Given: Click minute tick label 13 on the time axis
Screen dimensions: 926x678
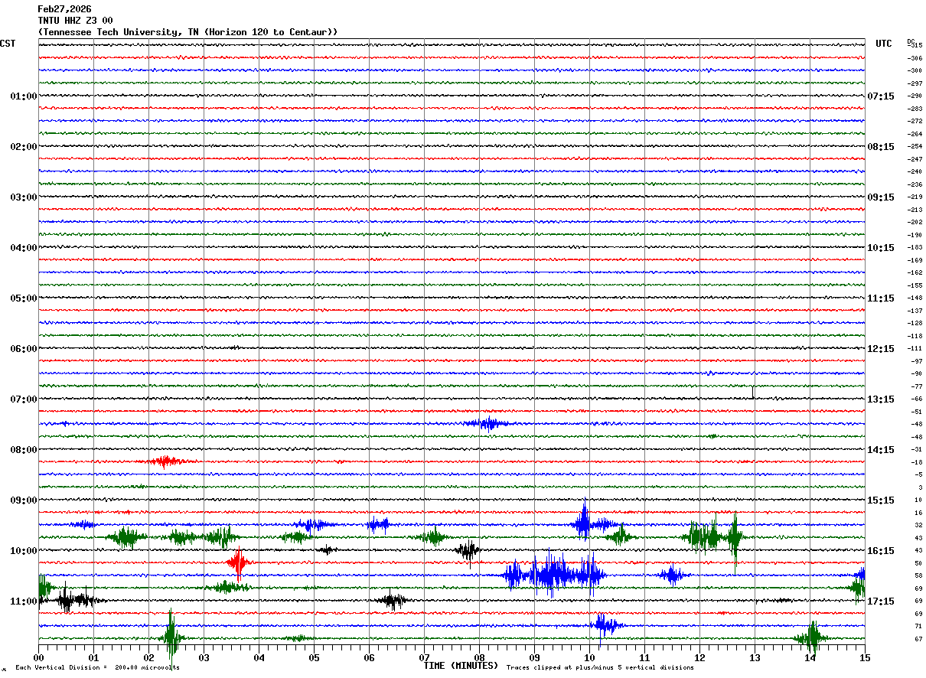Looking at the screenshot, I should click(755, 657).
